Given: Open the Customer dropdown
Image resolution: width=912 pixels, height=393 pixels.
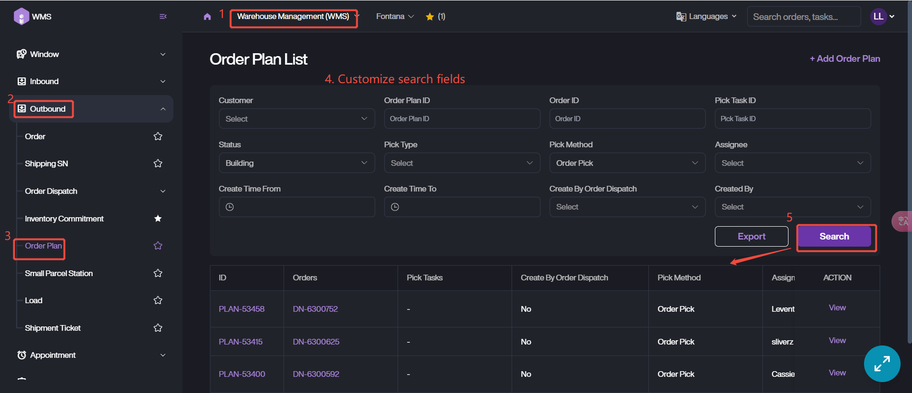Looking at the screenshot, I should (x=296, y=119).
